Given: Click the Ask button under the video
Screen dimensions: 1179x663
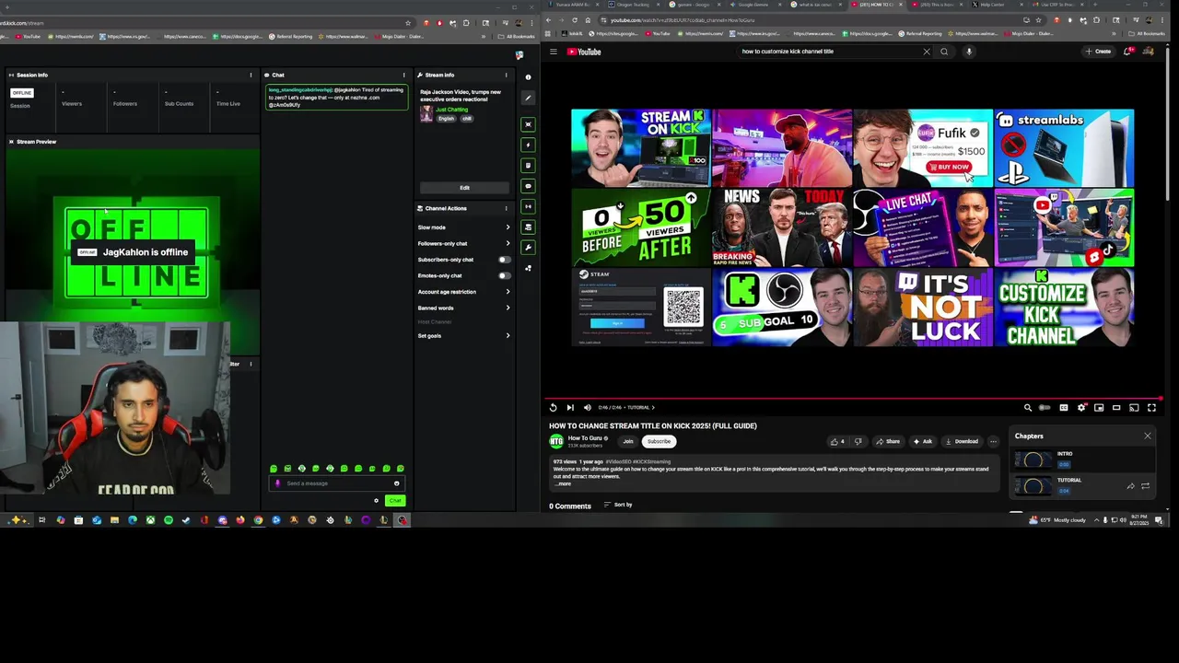Looking at the screenshot, I should tap(922, 441).
